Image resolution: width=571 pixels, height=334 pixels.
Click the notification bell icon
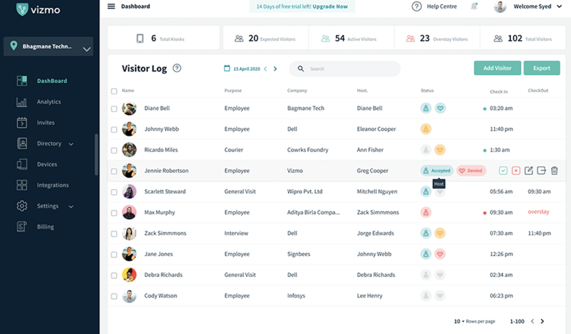point(474,6)
